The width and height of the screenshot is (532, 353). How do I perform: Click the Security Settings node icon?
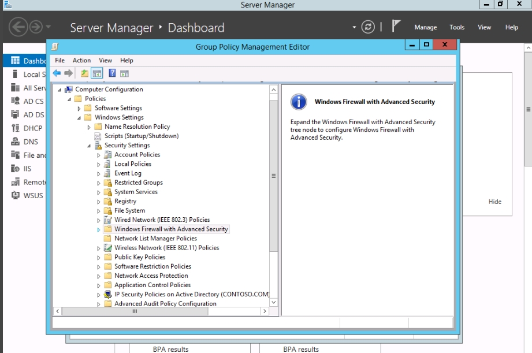pos(98,145)
